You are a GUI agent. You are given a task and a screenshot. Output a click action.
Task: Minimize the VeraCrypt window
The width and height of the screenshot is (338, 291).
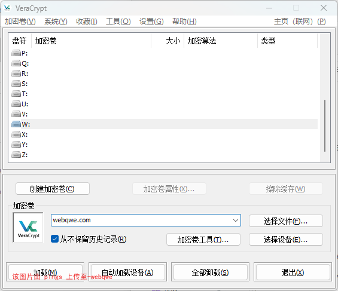(269, 8)
